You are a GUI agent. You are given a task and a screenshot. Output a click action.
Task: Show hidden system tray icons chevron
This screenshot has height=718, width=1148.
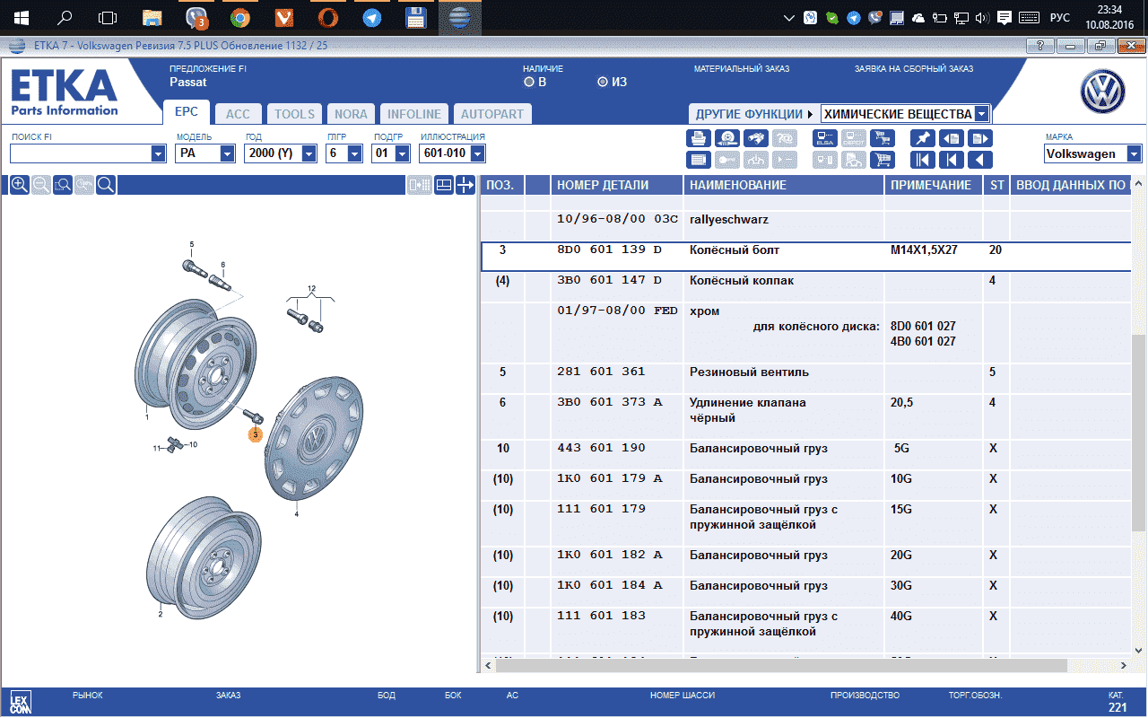(x=789, y=17)
